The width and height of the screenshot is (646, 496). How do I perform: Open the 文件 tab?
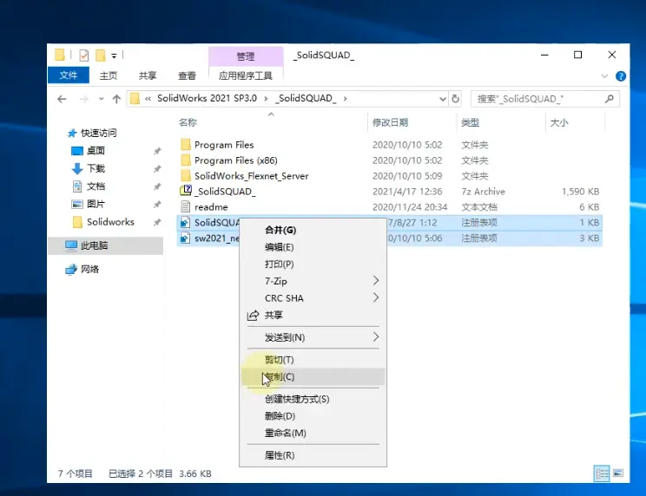point(69,75)
